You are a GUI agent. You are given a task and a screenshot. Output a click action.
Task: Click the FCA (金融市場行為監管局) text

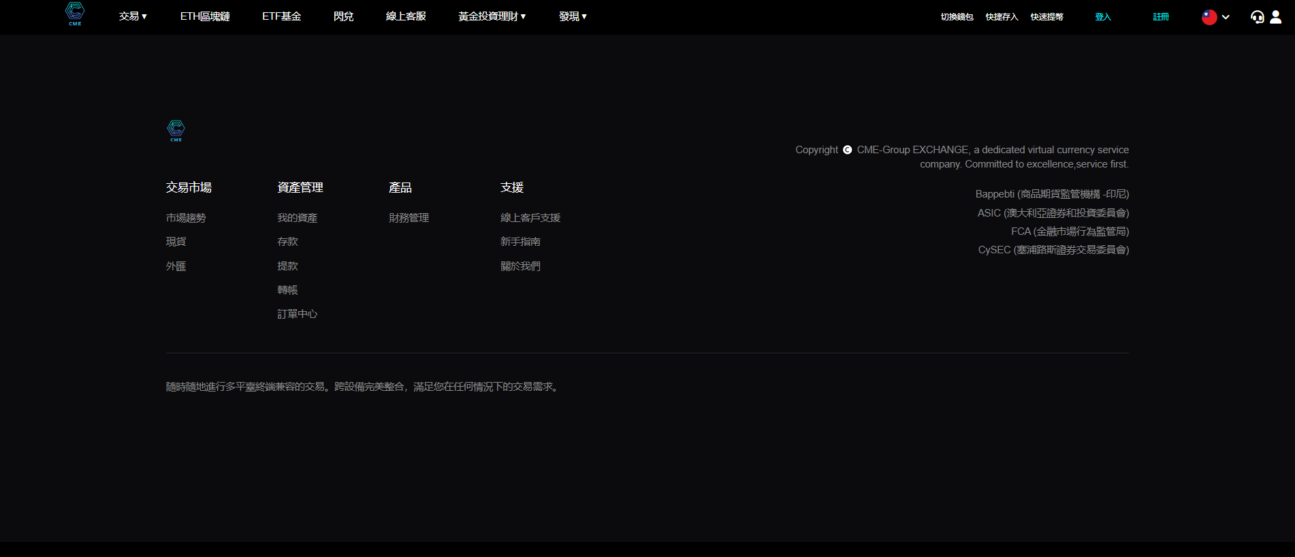(1070, 232)
